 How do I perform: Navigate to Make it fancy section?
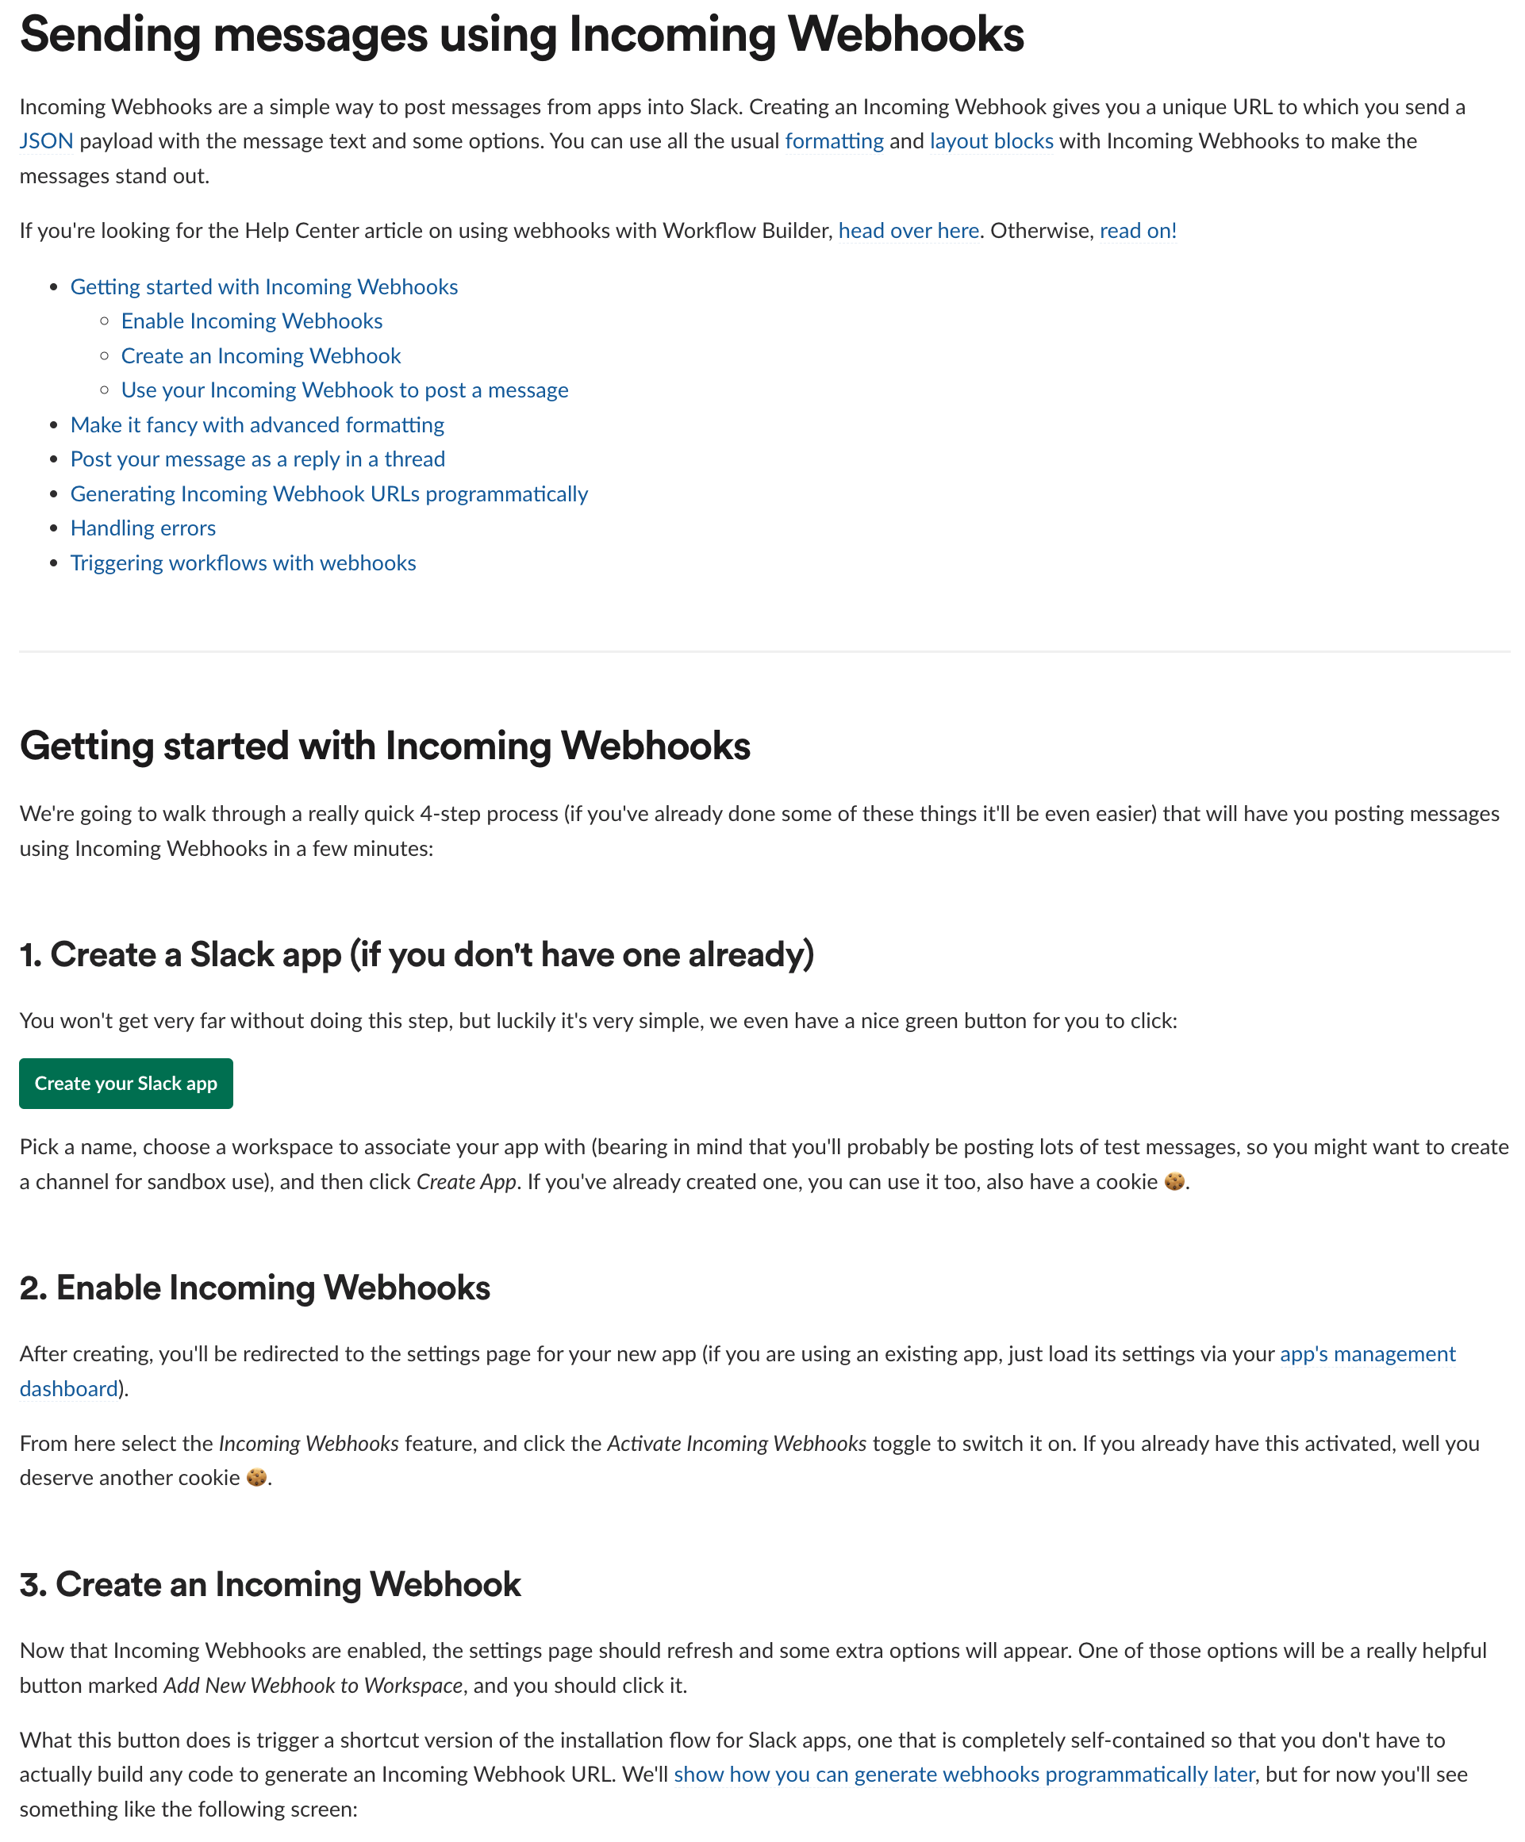pos(257,422)
